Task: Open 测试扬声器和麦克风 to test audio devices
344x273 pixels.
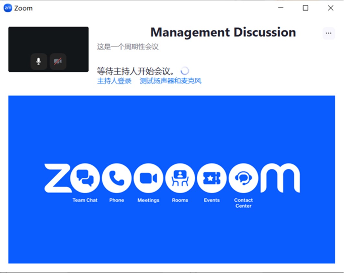Action: [170, 81]
